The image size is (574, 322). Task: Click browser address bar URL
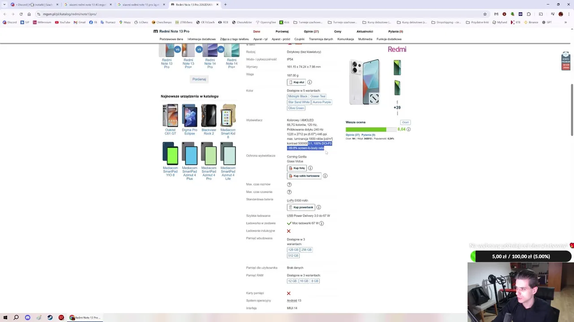(x=70, y=14)
